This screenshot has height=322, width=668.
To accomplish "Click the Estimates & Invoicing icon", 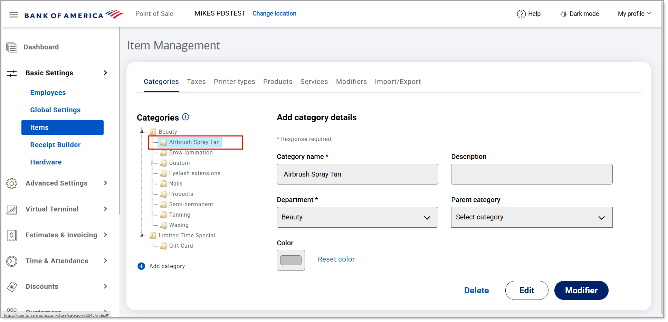I will click(x=12, y=235).
